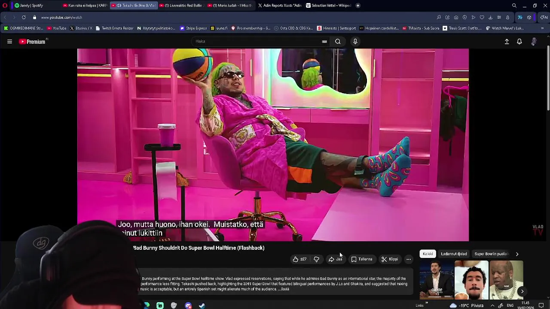Share the video using Jaa
This screenshot has height=309, width=550.
pos(335,259)
